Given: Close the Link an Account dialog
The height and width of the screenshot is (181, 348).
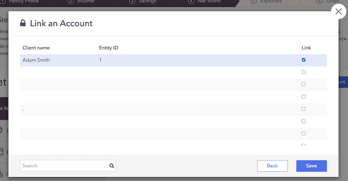Looking at the screenshot, I should [x=338, y=11].
